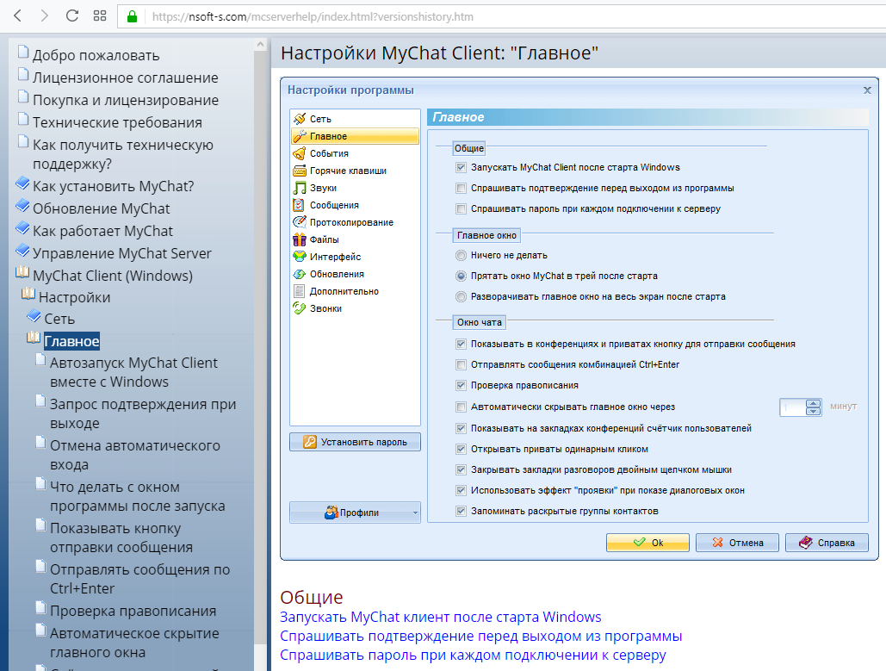Image resolution: width=886 pixels, height=671 pixels.
Task: Uncheck Запускать MyChat Client после старта Windows
Action: pos(462,167)
